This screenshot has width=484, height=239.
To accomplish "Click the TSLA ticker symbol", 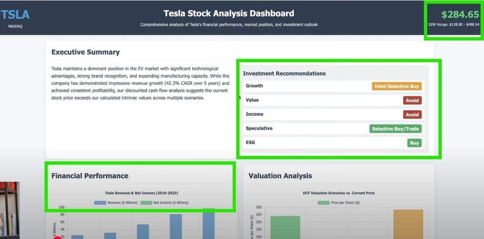I will (x=15, y=15).
